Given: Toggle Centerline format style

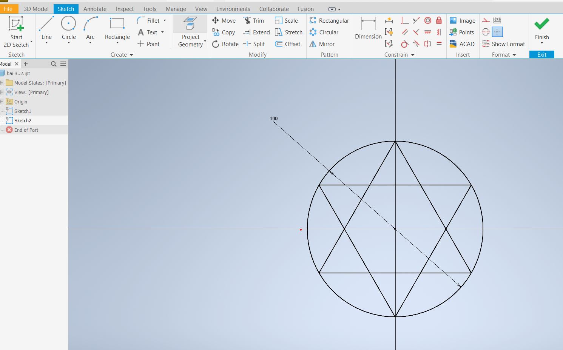Looking at the screenshot, I should (486, 32).
